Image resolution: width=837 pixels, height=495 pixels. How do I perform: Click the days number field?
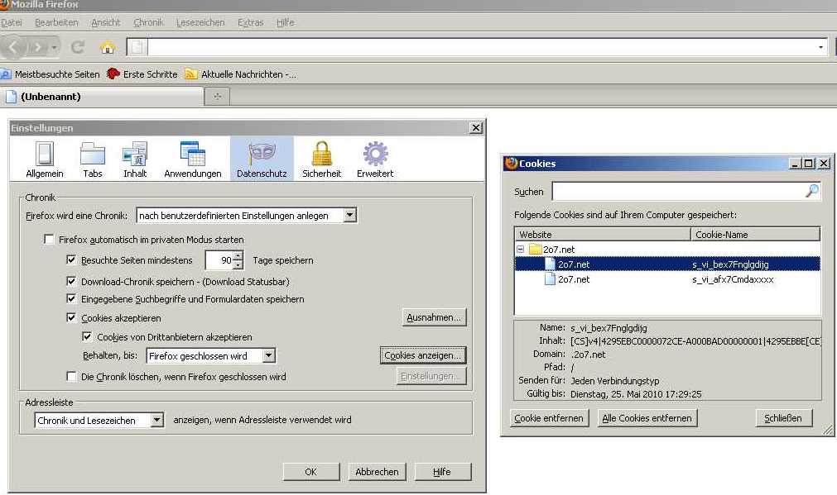click(x=219, y=260)
